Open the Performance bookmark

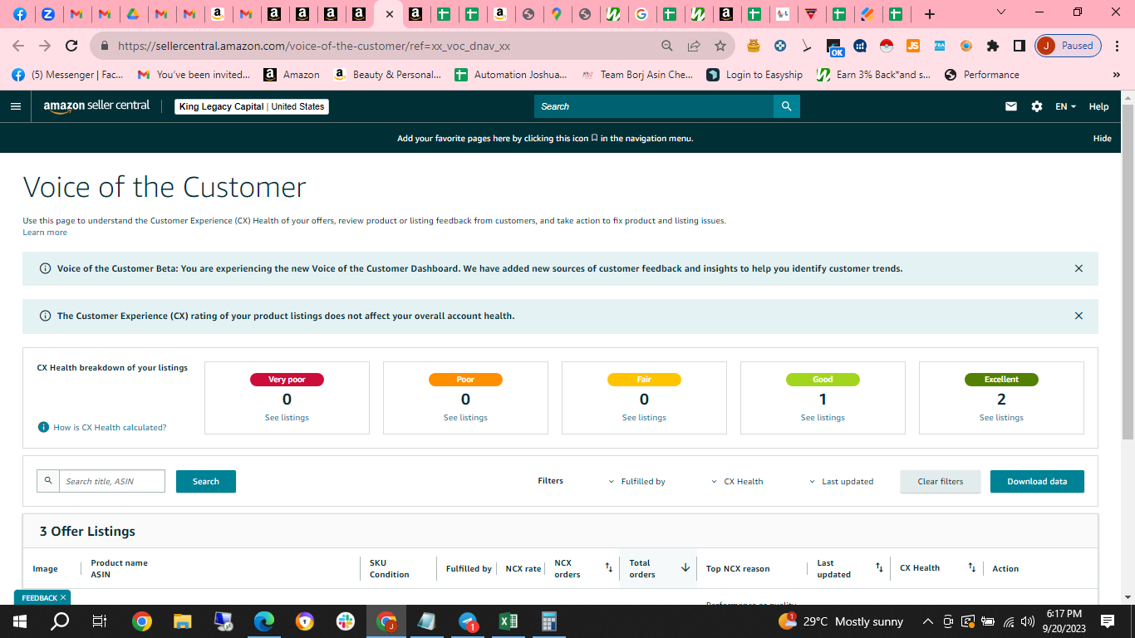click(x=982, y=75)
